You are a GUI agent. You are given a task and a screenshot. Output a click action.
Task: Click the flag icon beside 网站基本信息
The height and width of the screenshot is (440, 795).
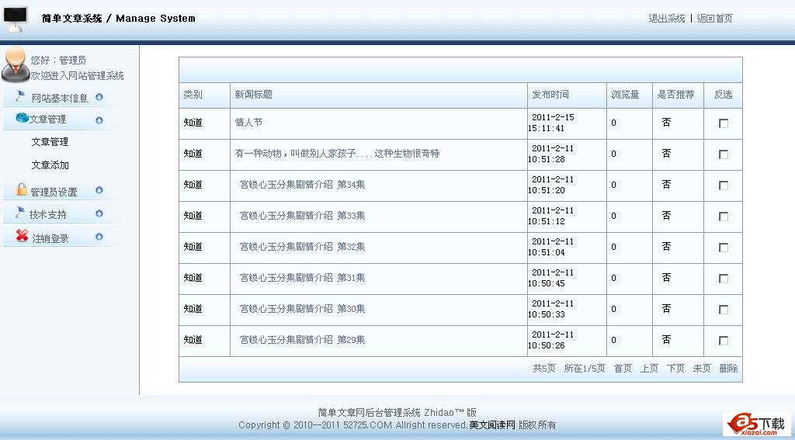pyautogui.click(x=20, y=95)
